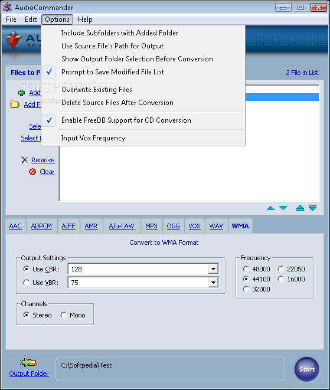Toggle Delete Source Files After Conversion
This screenshot has width=330, height=390.
(143, 103)
